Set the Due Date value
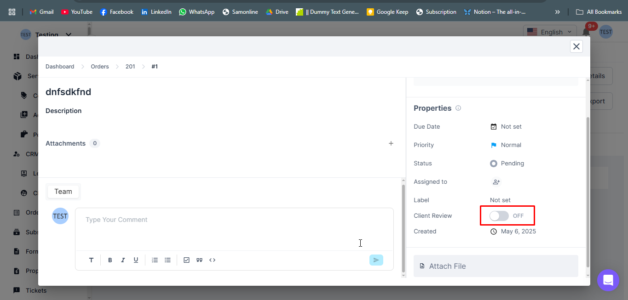 [x=506, y=126]
